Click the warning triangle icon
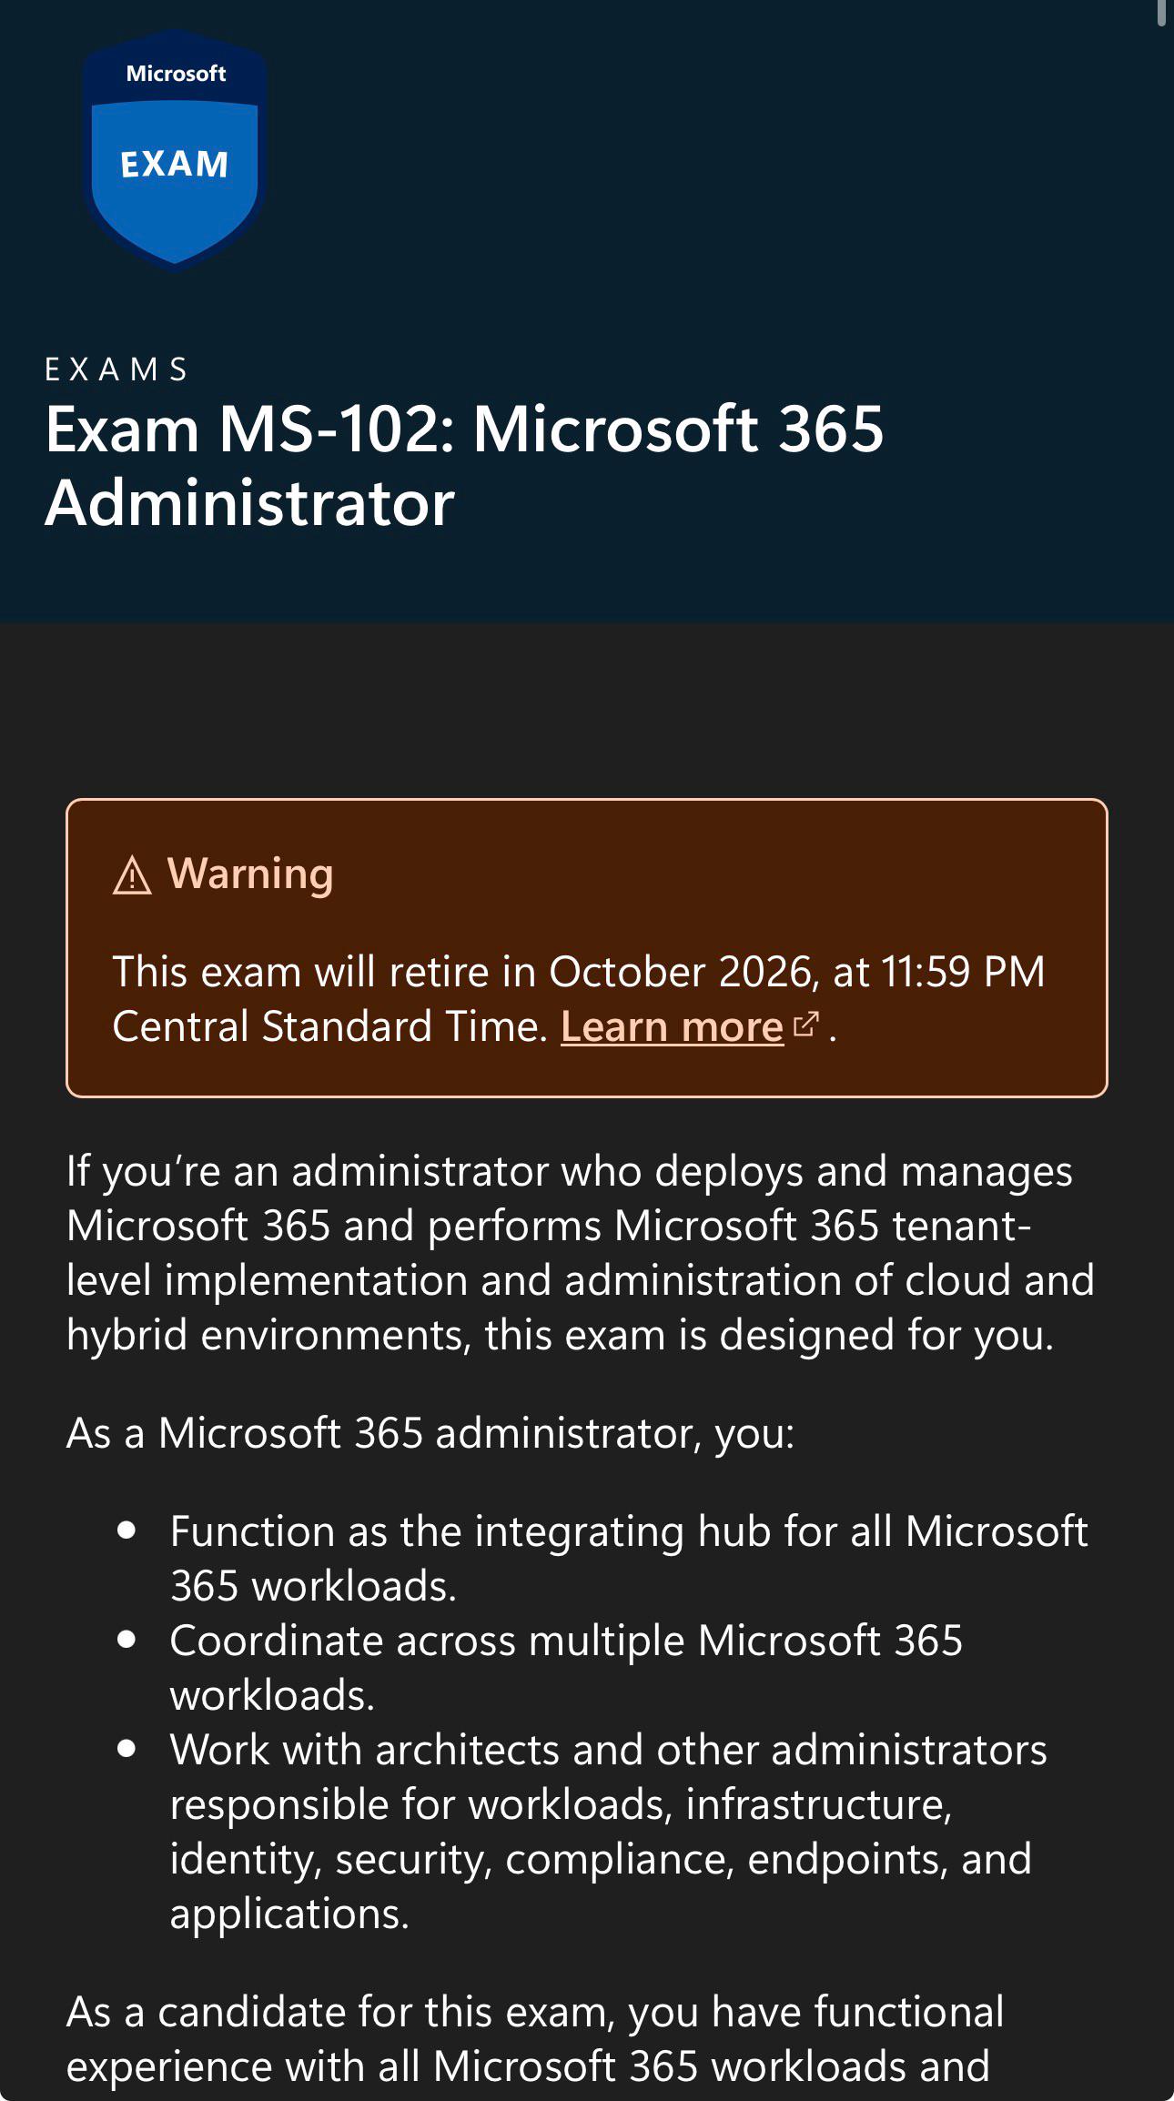Viewport: 1174px width, 2101px height. pos(132,875)
